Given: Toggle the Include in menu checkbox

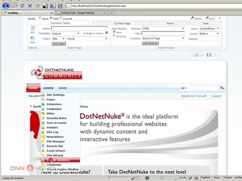Looking at the screenshot, I should click(x=107, y=33).
